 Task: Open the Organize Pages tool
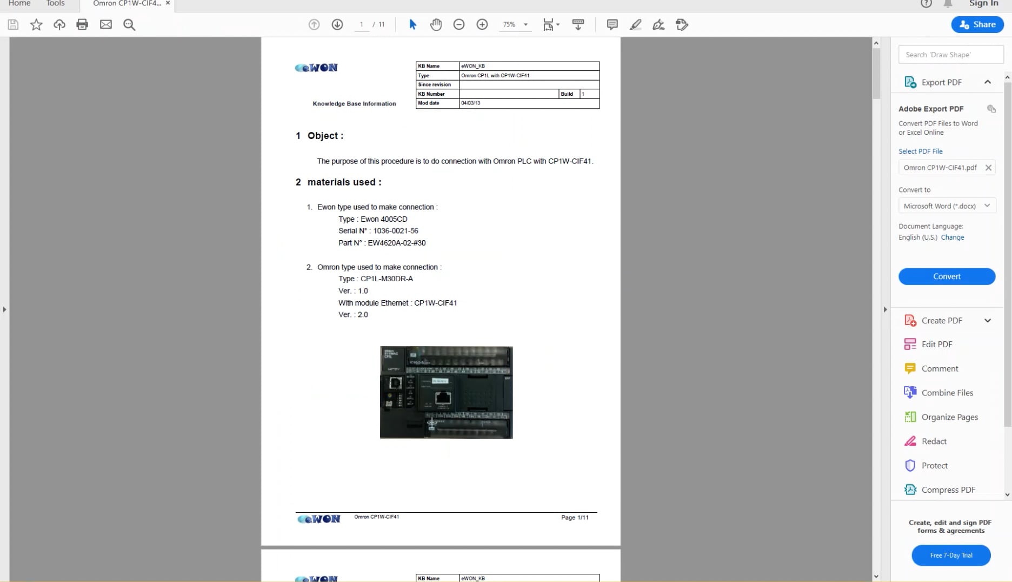[x=949, y=417]
